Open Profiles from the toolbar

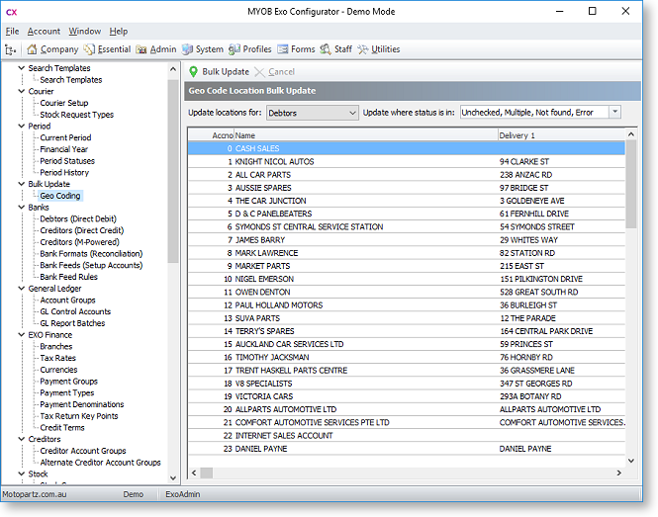coord(235,49)
